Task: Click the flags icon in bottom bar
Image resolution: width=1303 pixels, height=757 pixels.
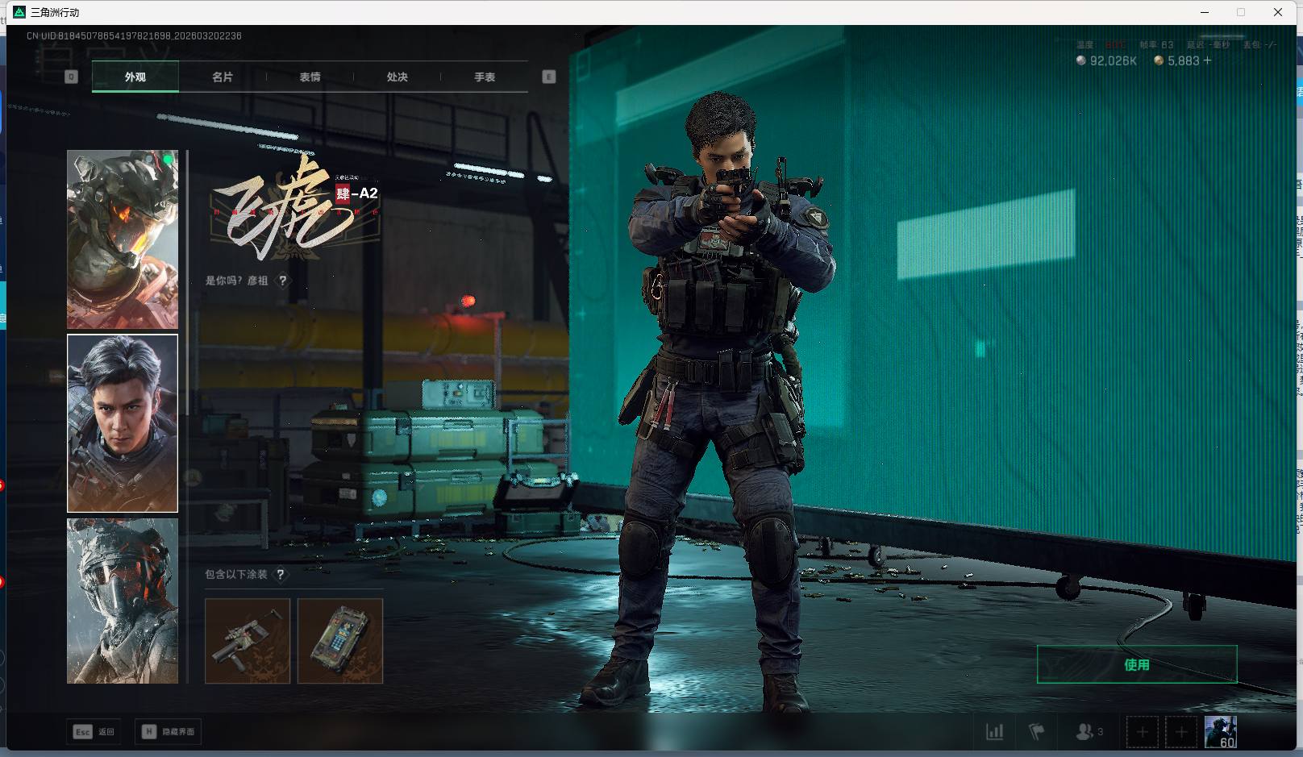Action: [x=1037, y=732]
